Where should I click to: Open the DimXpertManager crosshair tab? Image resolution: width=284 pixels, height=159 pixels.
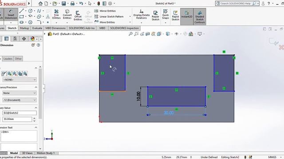coord(24,39)
